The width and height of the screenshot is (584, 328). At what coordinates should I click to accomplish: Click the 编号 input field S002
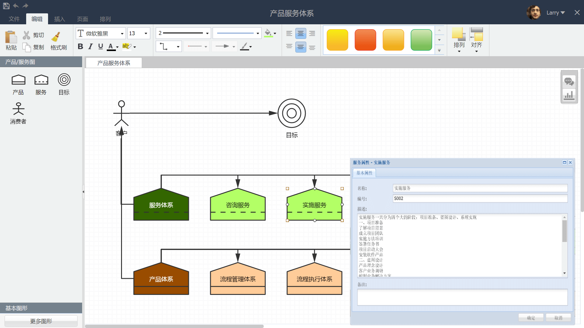[480, 198]
